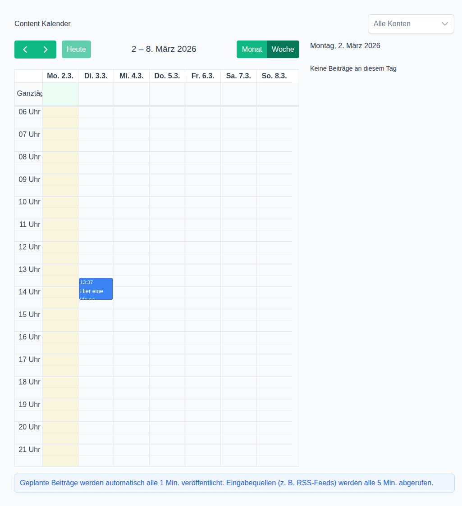This screenshot has width=462, height=506.
Task: Select the 12 Uhr slot under Mi. 4.3.
Action: (x=131, y=252)
